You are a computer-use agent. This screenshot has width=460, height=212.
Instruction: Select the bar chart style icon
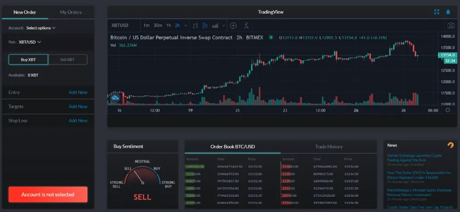[195, 26]
